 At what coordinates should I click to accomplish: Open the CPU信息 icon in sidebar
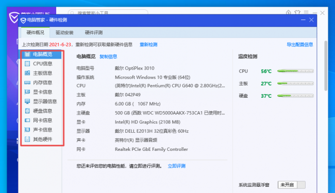(27, 63)
